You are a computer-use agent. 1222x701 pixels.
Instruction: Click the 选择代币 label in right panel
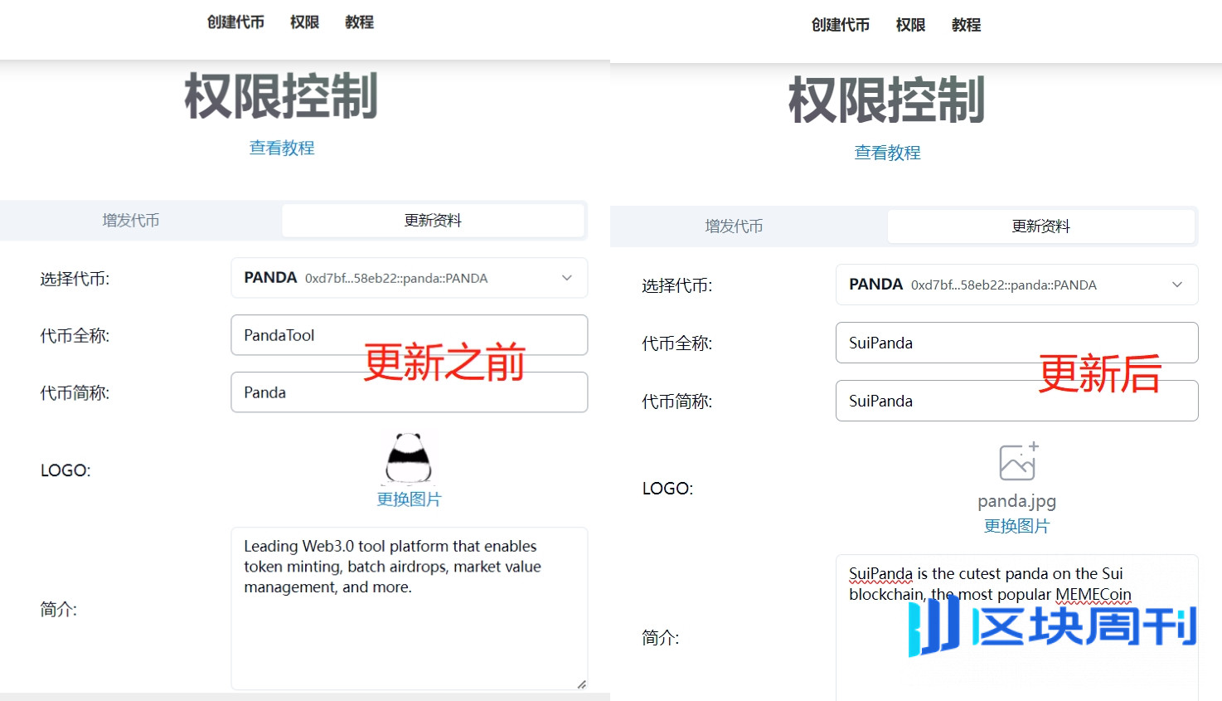[x=677, y=286]
